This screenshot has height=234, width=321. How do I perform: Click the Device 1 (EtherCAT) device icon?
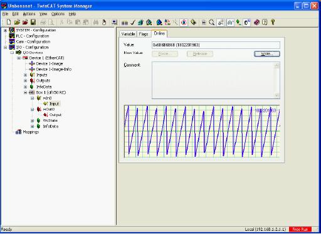(x=25, y=58)
